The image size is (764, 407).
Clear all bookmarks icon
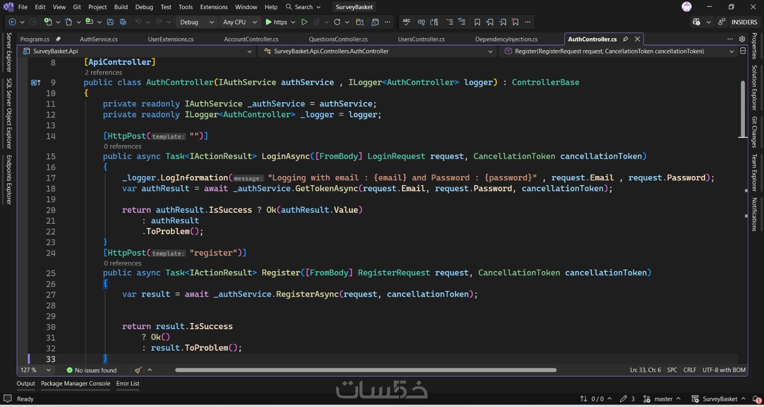point(515,22)
